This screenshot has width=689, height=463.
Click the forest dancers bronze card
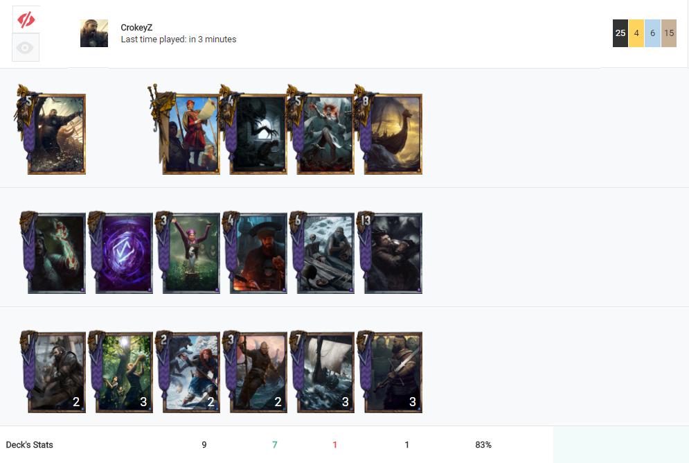click(121, 372)
